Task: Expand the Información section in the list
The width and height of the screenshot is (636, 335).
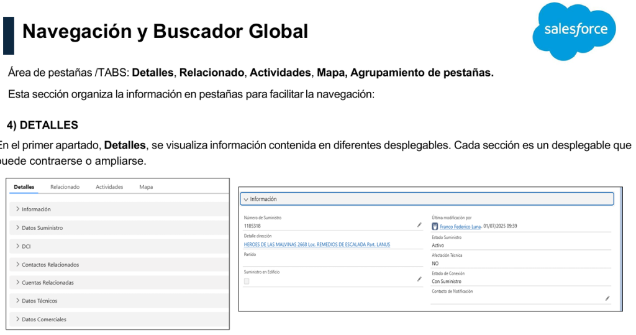Action: pos(36,209)
